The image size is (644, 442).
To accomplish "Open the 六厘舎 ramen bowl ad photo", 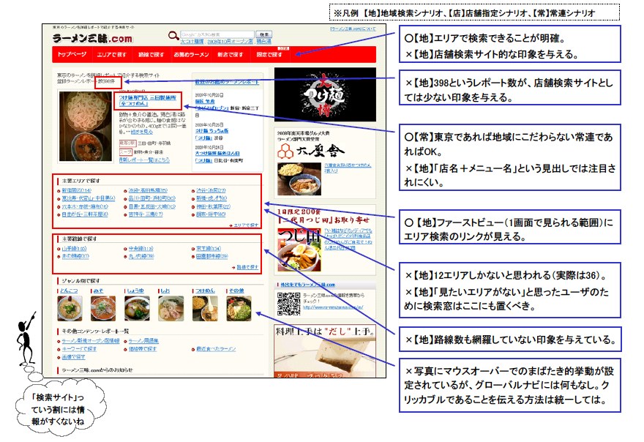I will coord(299,179).
